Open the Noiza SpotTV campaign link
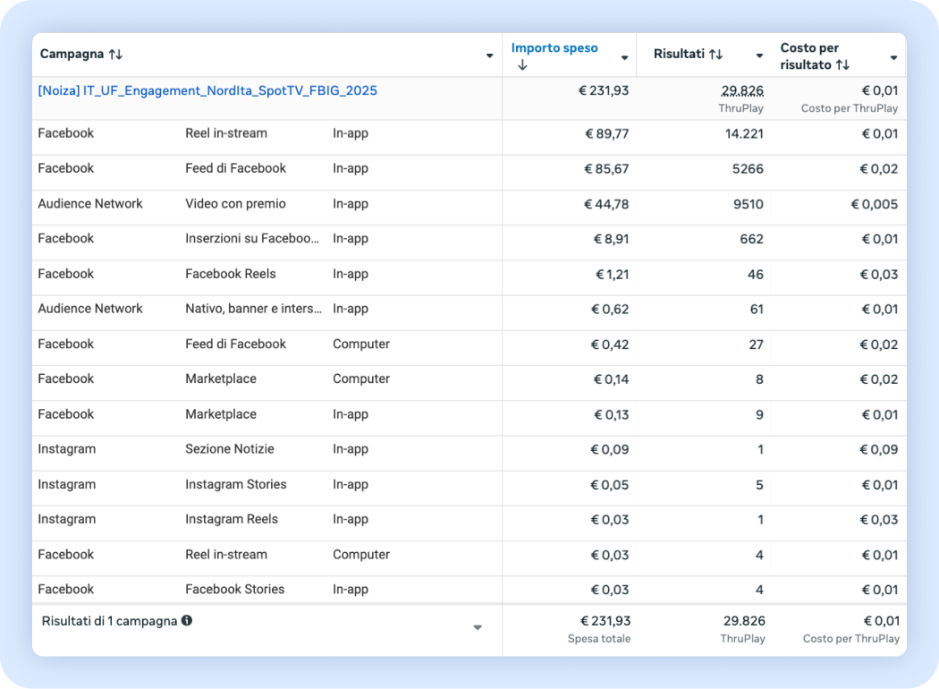This screenshot has width=939, height=689. pos(207,90)
